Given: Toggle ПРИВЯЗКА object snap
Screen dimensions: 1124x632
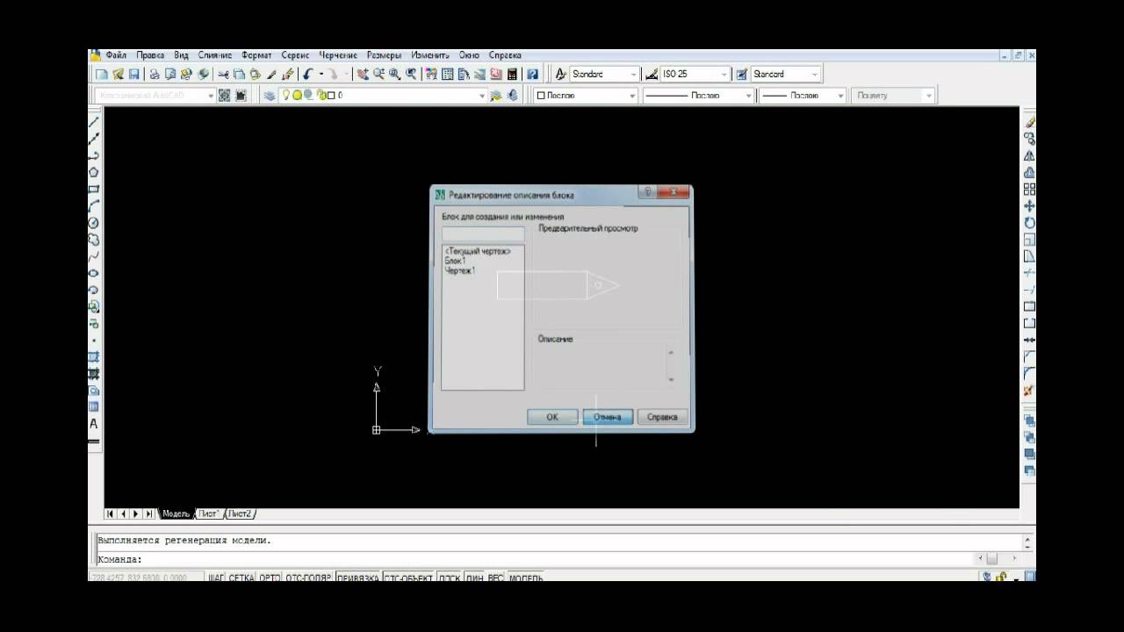Looking at the screenshot, I should point(357,578).
